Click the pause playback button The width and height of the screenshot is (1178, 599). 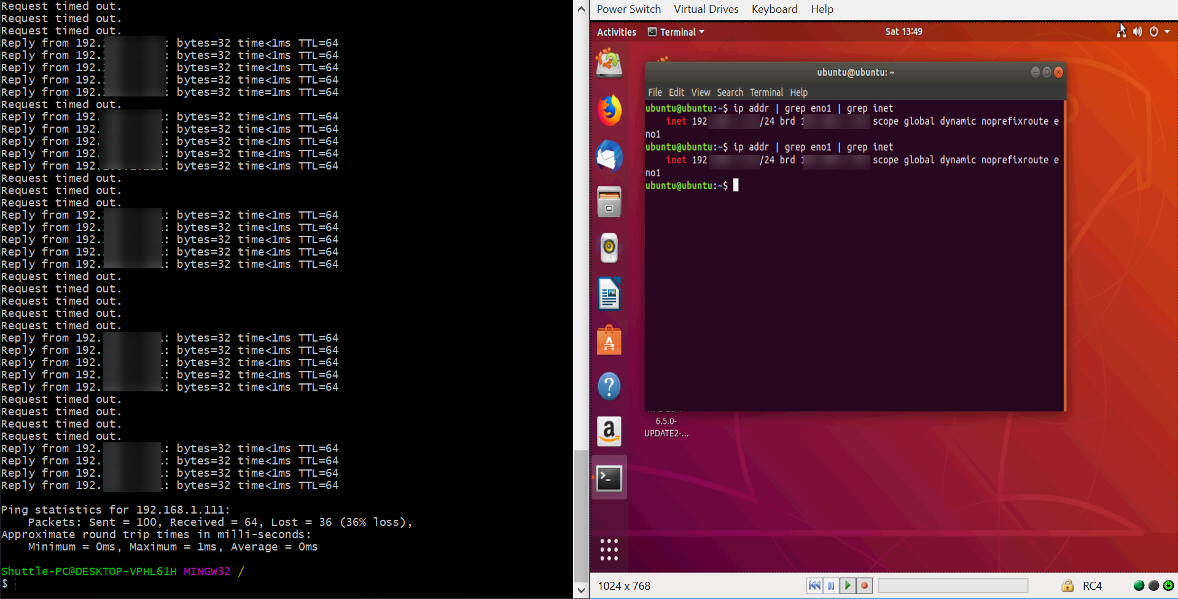tap(831, 585)
